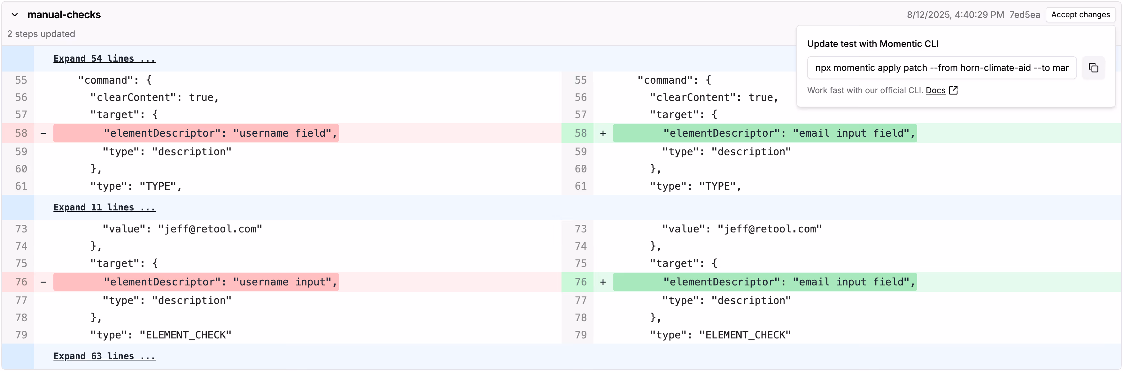Collapse the manual-checks section chevron
This screenshot has width=1123, height=371.
tap(15, 15)
